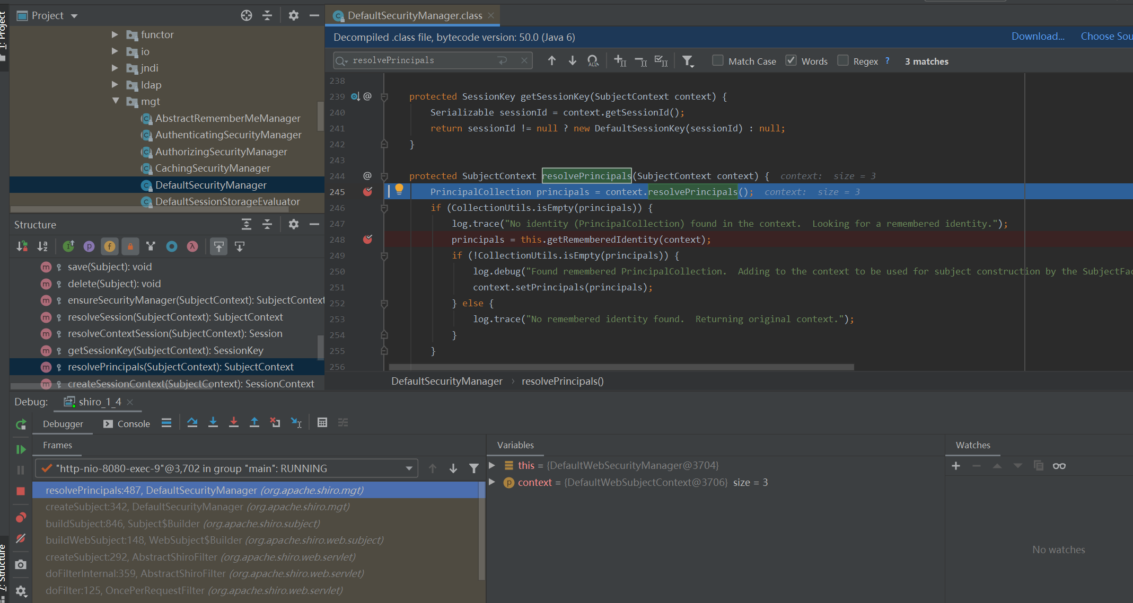Toggle breakpoint on line 245
Screen dimensions: 1133x603
367,192
